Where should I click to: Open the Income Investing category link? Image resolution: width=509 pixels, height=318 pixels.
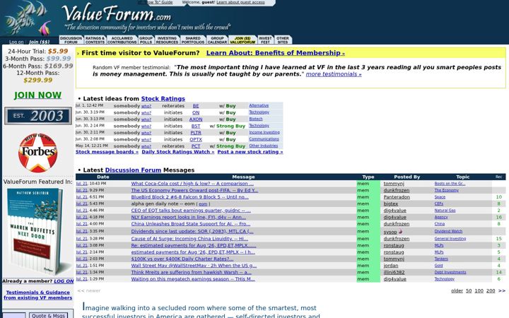click(264, 132)
